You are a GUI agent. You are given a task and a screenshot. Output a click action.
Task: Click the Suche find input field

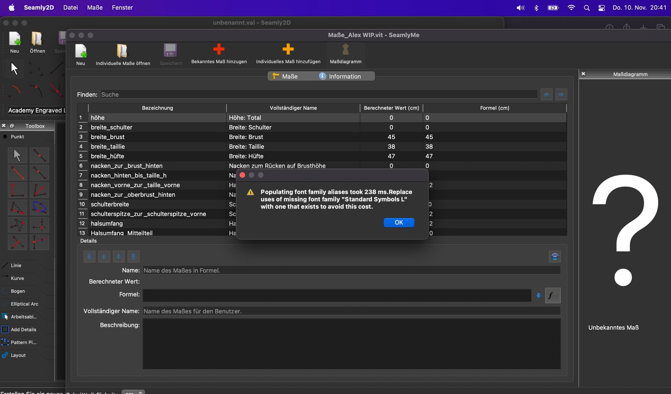[x=318, y=95]
